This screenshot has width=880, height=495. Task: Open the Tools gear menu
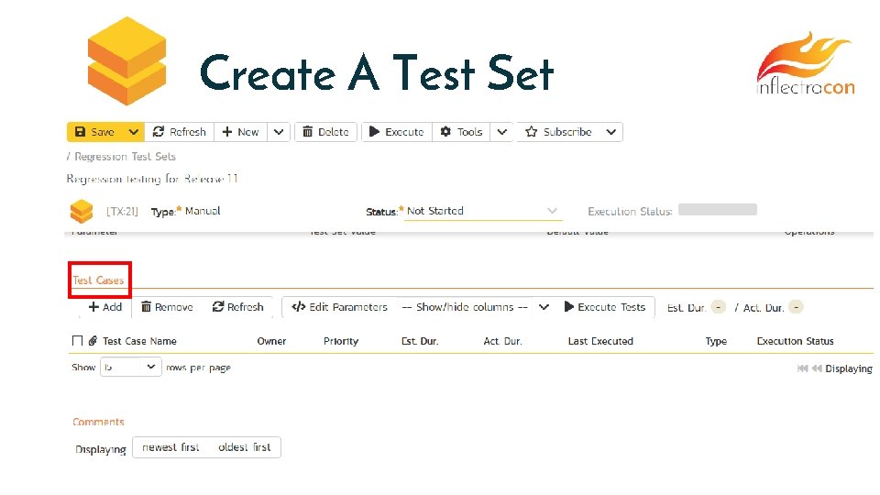[x=461, y=132]
